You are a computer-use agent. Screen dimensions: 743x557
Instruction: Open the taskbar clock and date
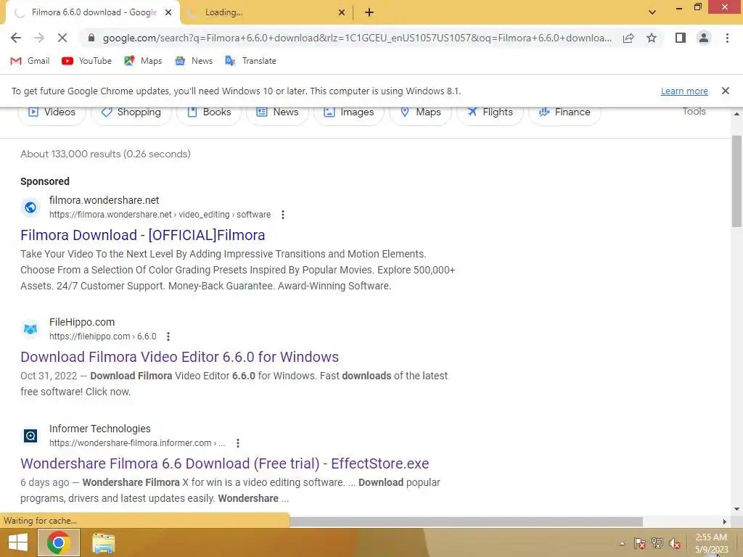tap(711, 543)
